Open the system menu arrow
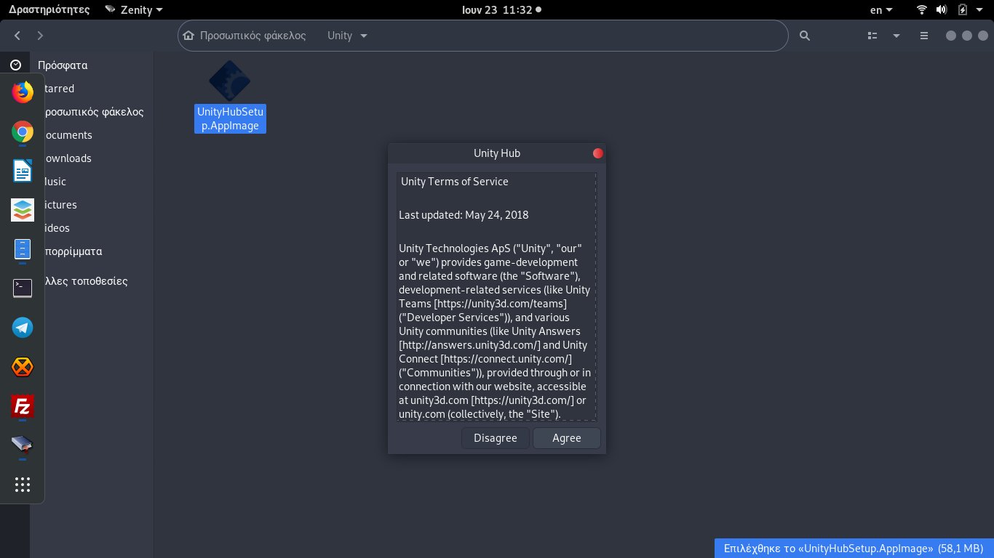994x558 pixels. (x=981, y=10)
